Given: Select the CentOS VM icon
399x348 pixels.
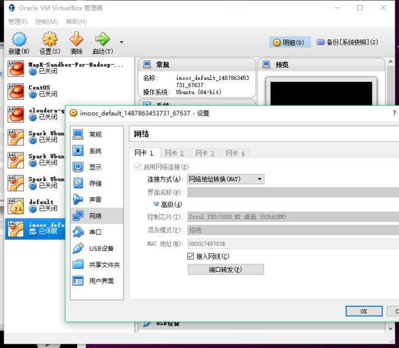Looking at the screenshot, I should tap(15, 91).
